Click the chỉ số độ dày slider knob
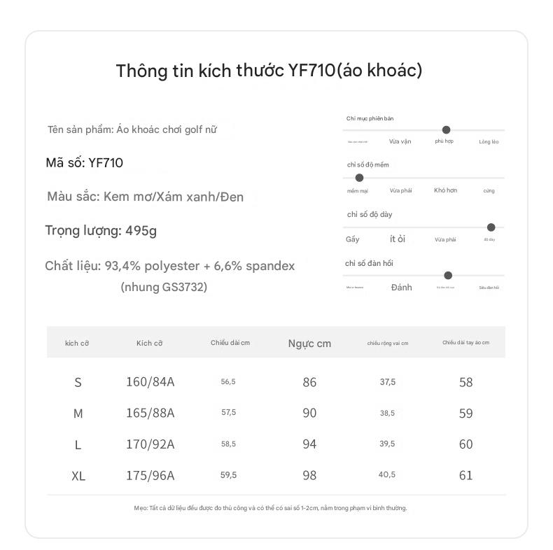This screenshot has width=553, height=550. click(491, 227)
